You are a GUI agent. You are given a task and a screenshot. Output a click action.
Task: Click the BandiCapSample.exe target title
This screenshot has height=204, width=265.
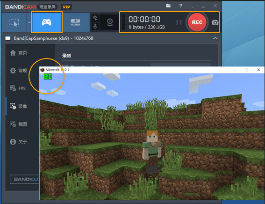(53, 38)
